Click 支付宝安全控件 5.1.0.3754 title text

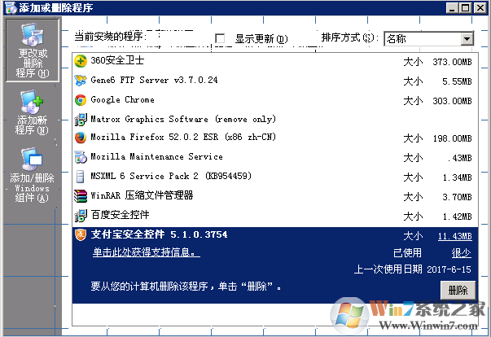click(x=159, y=234)
